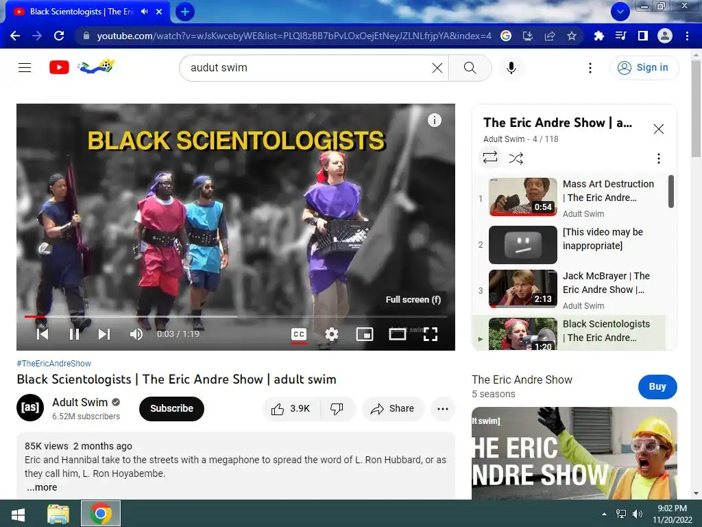Toggle shuffle playlist
This screenshot has height=527, width=702.
point(516,159)
